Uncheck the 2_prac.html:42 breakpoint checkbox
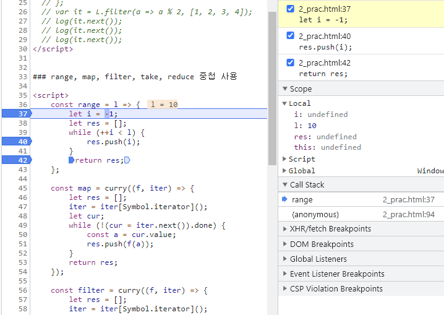The height and width of the screenshot is (315, 444). point(290,63)
